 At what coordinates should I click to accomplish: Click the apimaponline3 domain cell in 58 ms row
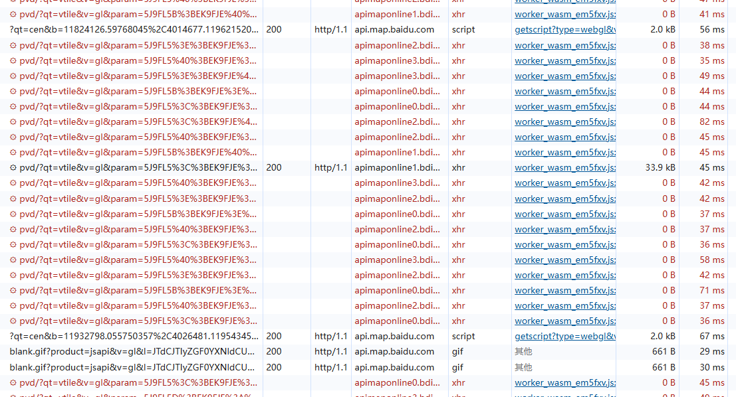click(x=397, y=260)
